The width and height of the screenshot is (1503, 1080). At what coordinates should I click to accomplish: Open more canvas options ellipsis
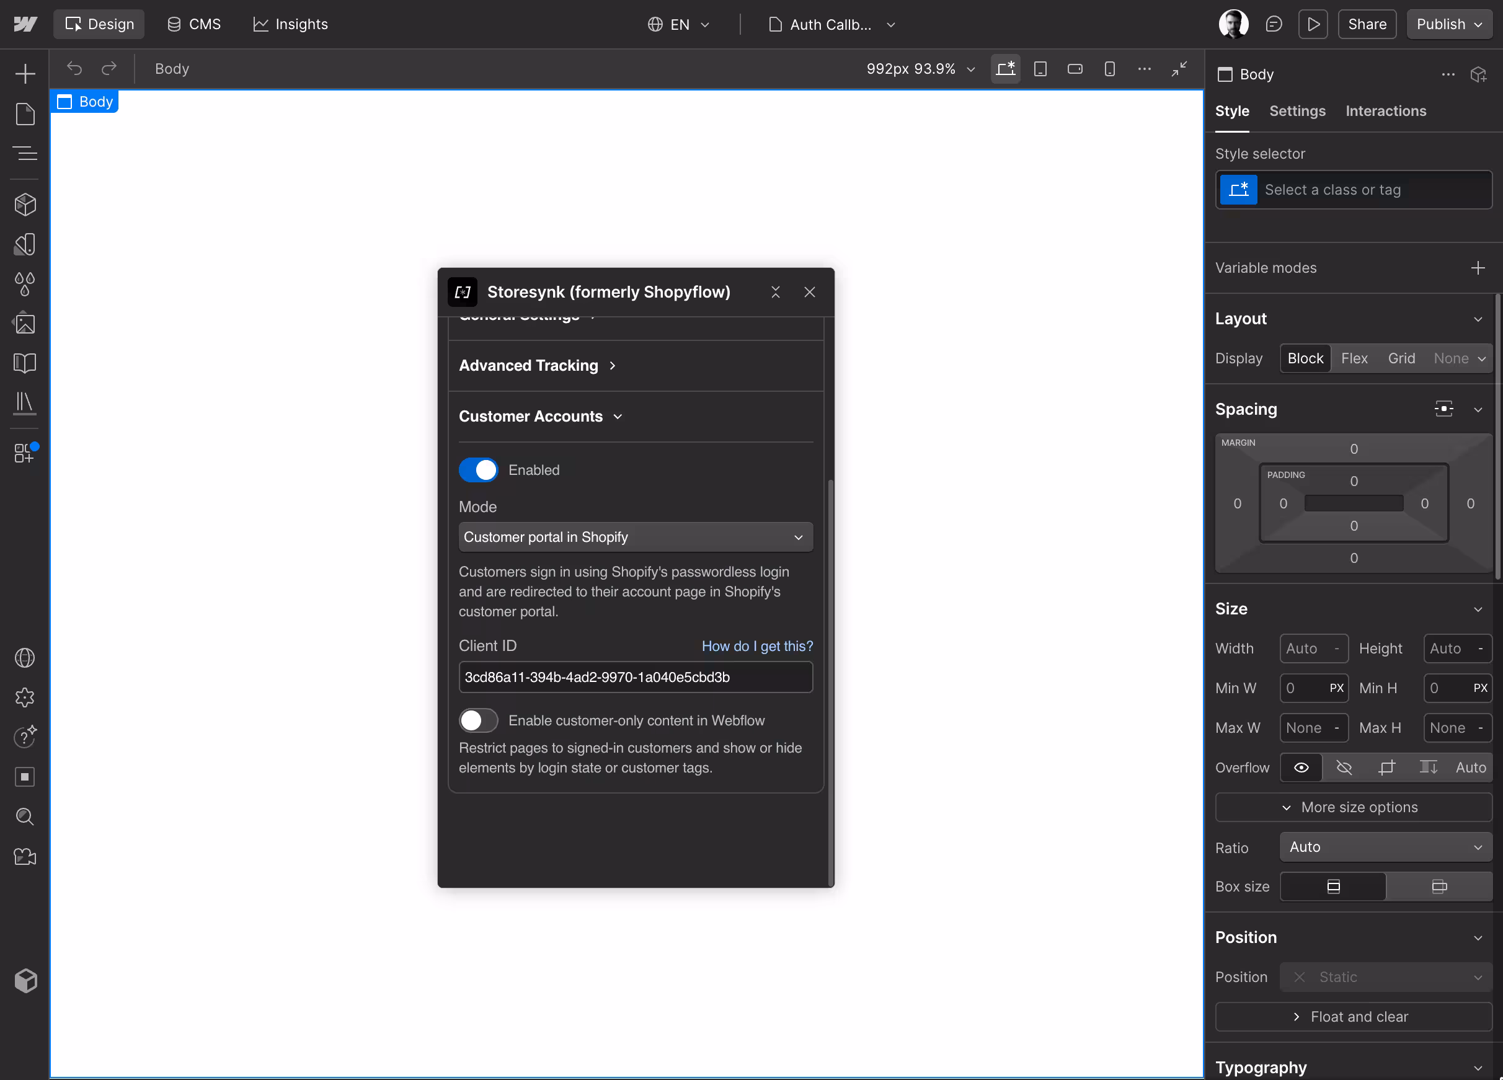tap(1144, 69)
